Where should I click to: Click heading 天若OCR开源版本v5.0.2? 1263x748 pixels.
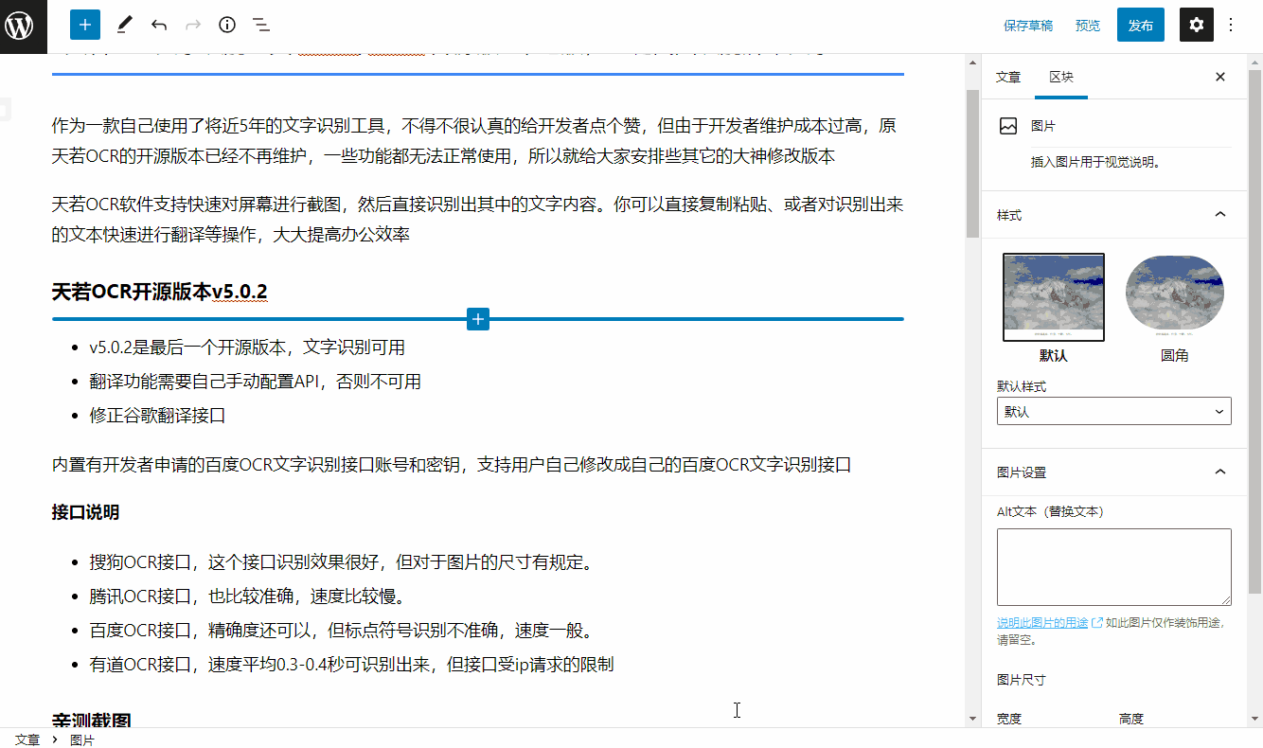(159, 292)
